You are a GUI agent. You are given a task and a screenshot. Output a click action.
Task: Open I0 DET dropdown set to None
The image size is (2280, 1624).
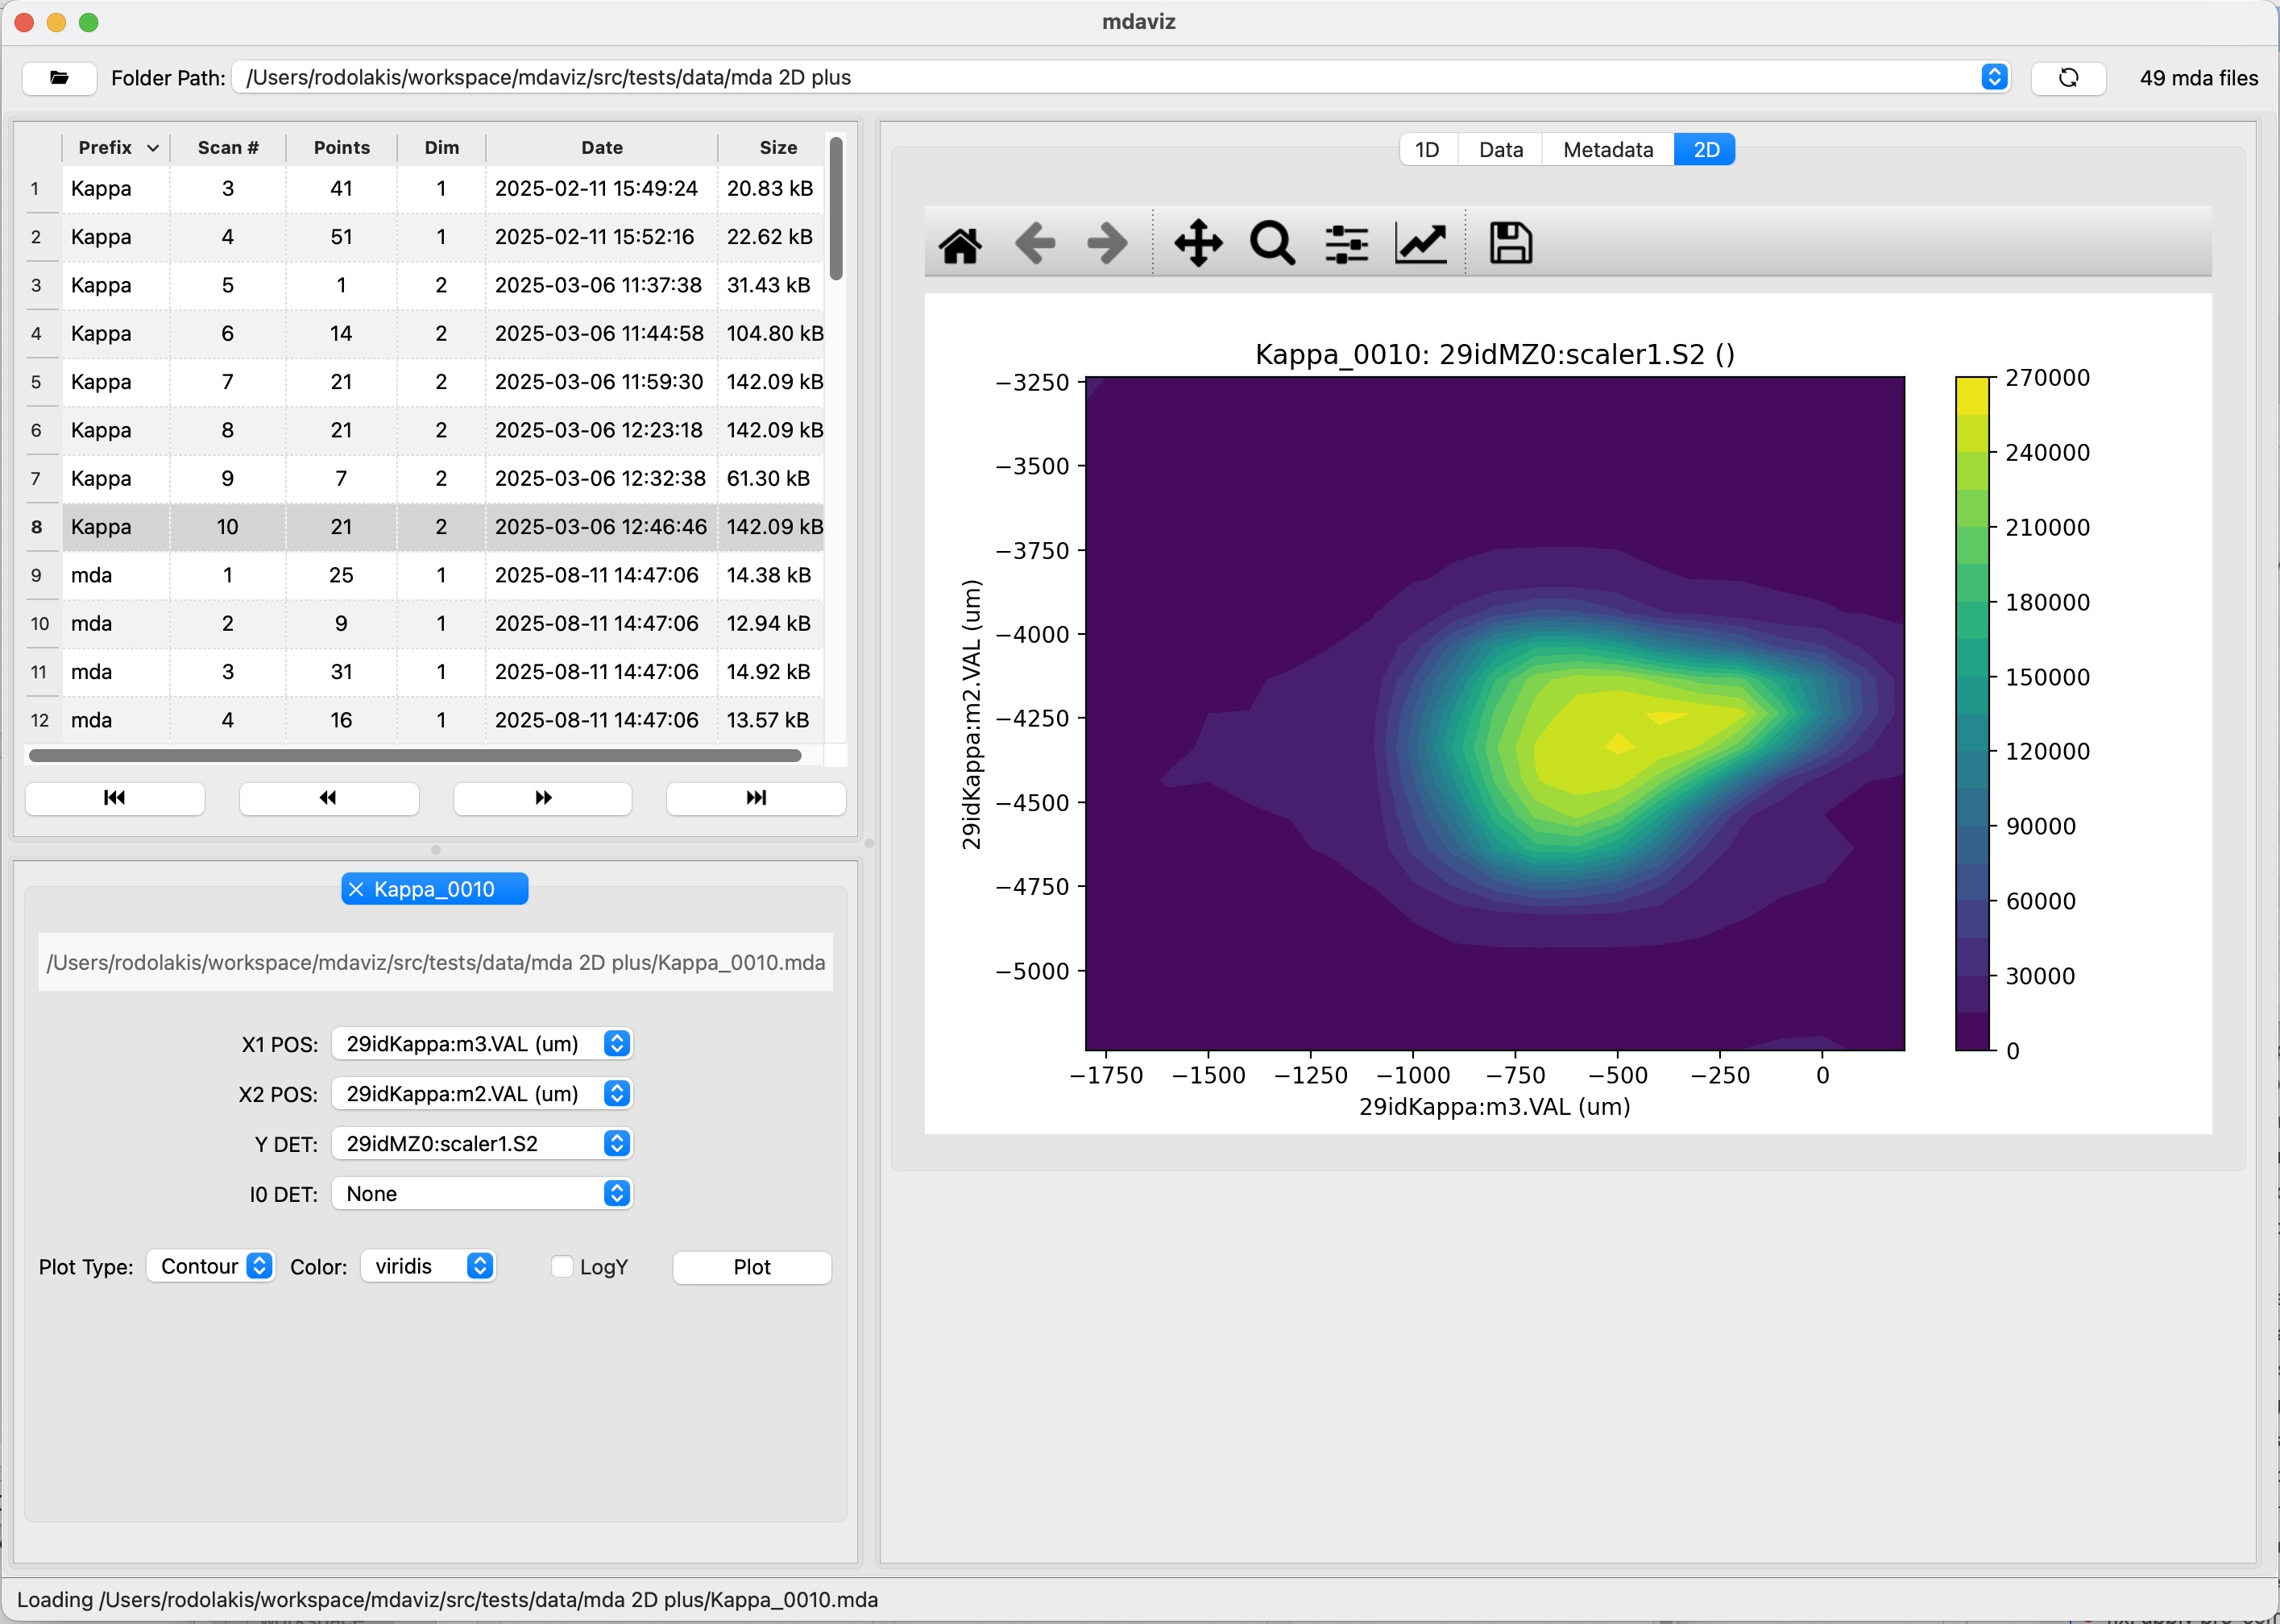[482, 1193]
